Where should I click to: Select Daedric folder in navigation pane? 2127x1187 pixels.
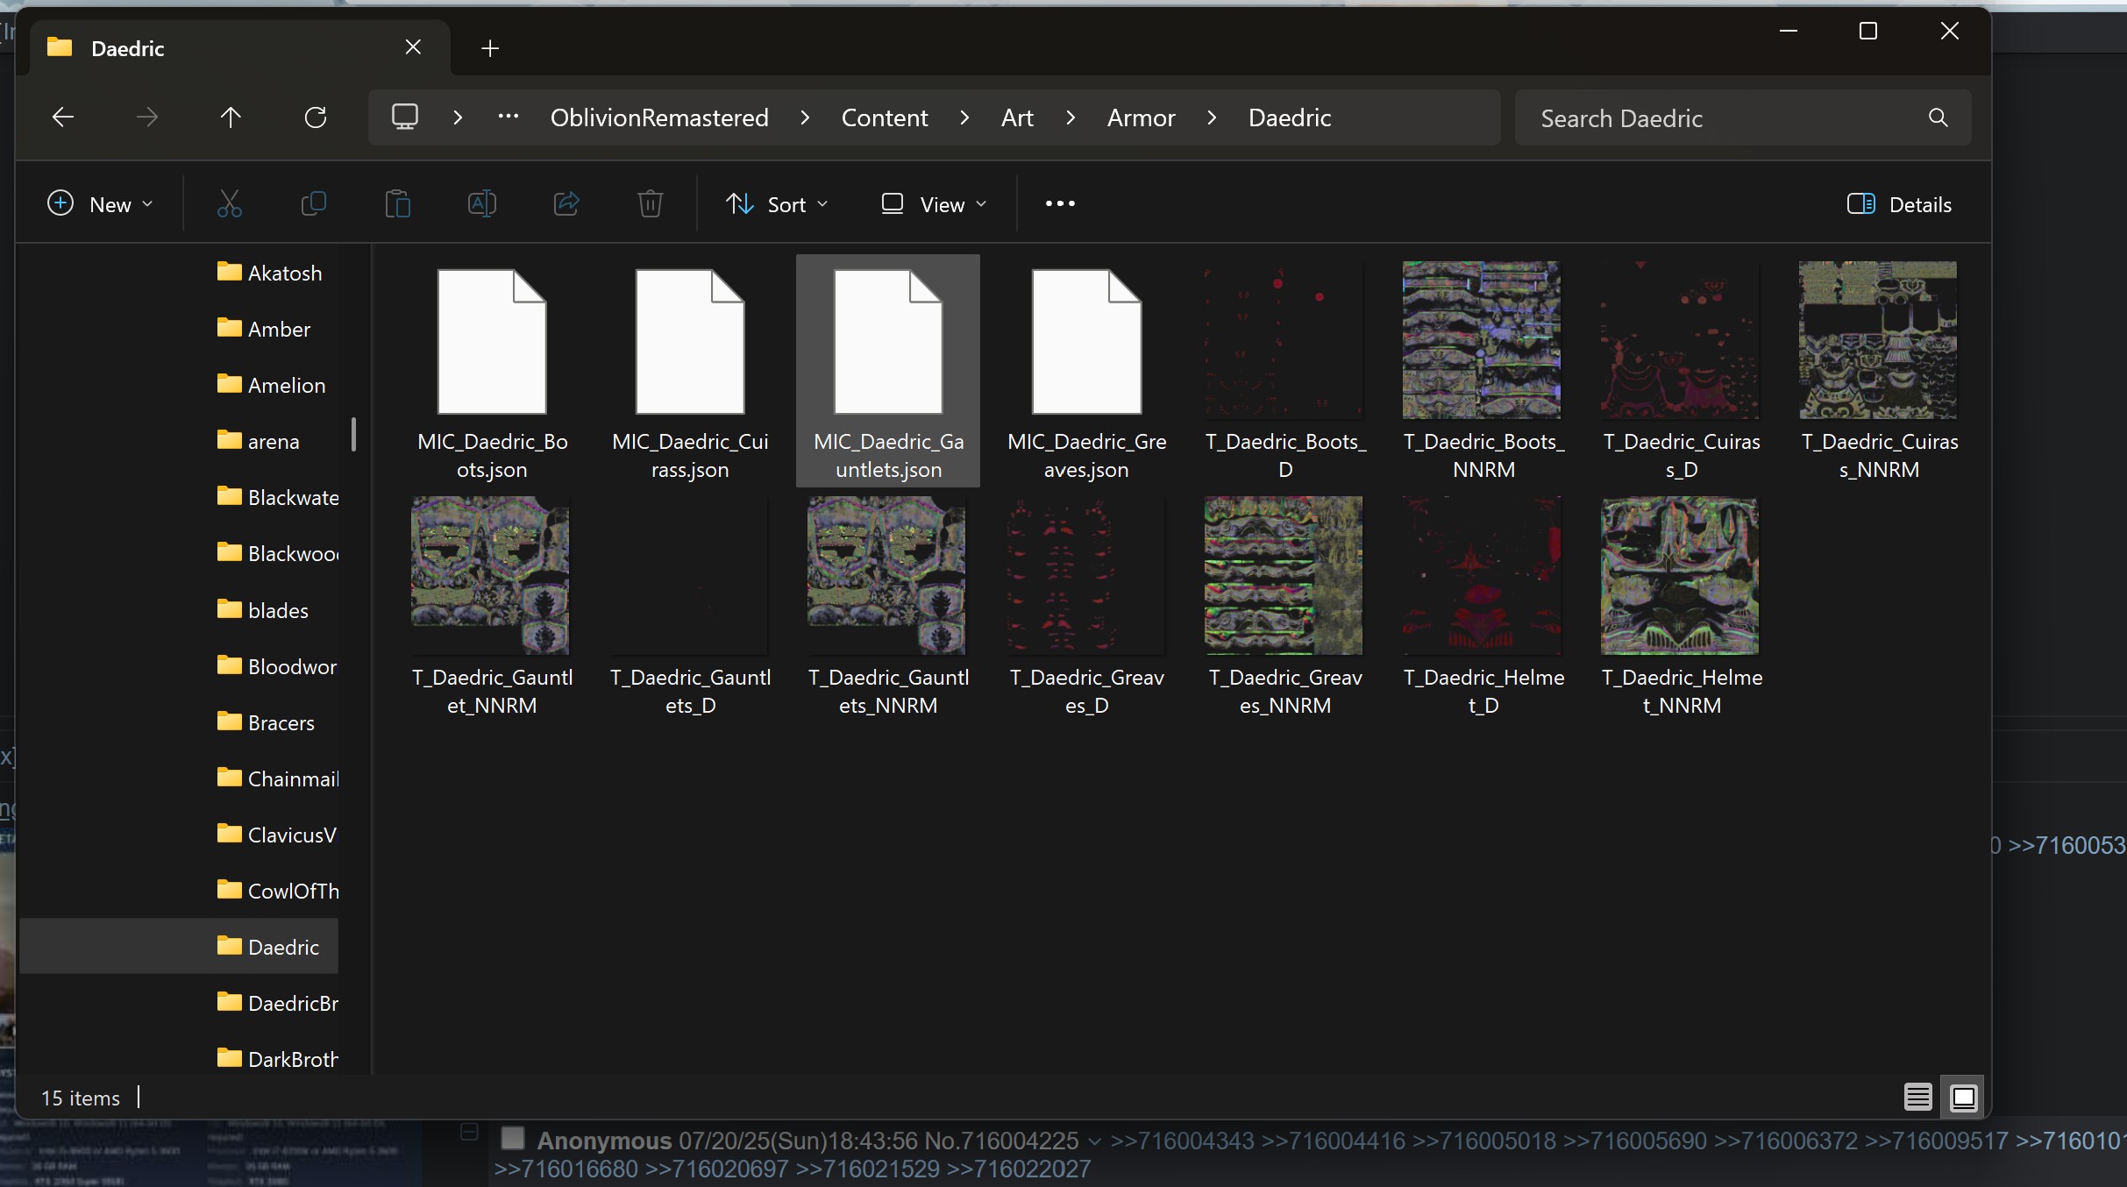tap(179, 947)
